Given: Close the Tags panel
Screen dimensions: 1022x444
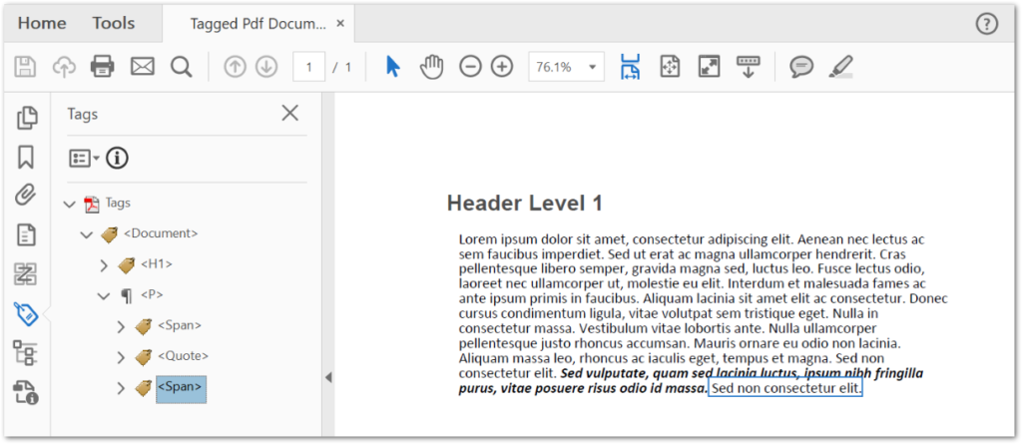Looking at the screenshot, I should point(289,113).
